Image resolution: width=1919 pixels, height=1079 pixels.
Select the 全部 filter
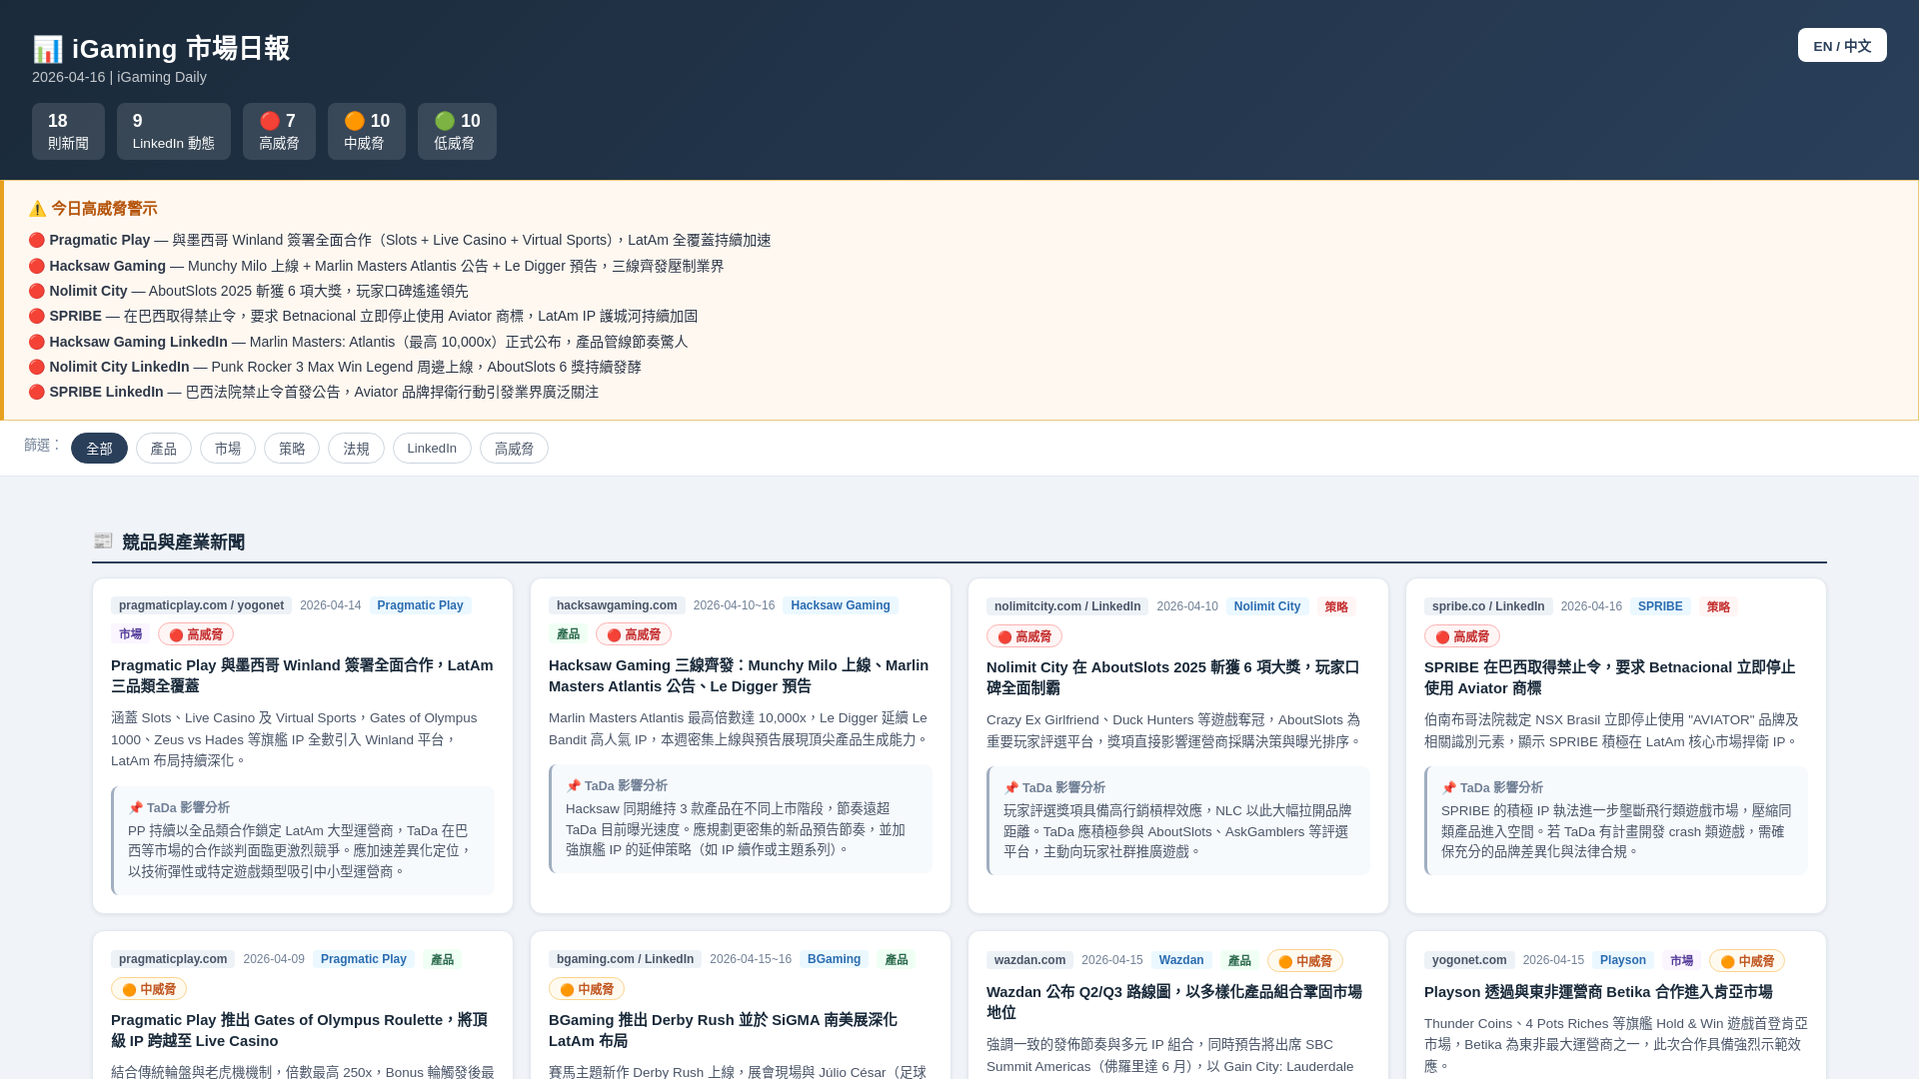tap(99, 449)
